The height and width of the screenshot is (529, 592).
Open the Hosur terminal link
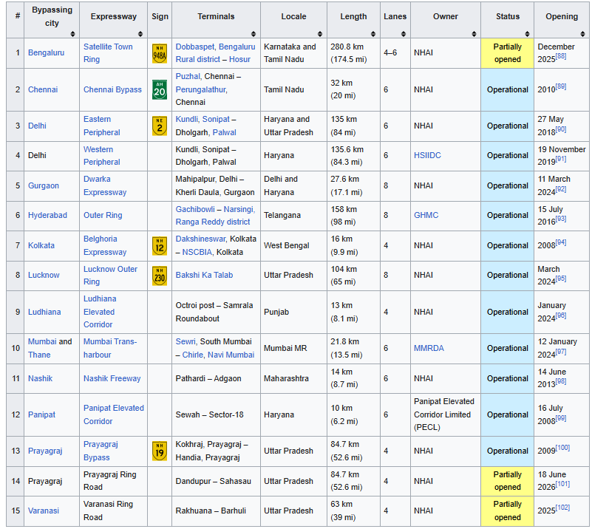pos(239,60)
